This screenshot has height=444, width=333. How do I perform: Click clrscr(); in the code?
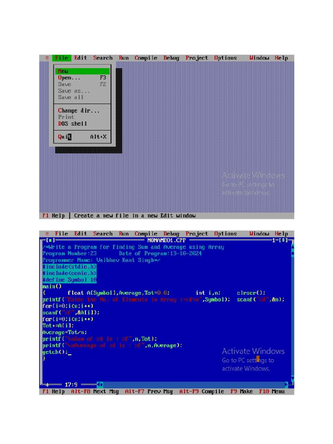coord(251,293)
